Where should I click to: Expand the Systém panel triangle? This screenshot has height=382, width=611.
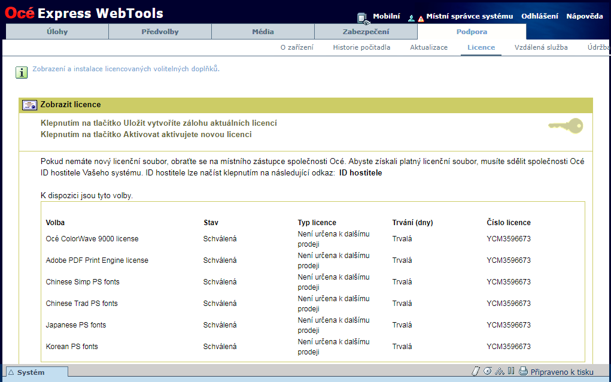(x=11, y=372)
